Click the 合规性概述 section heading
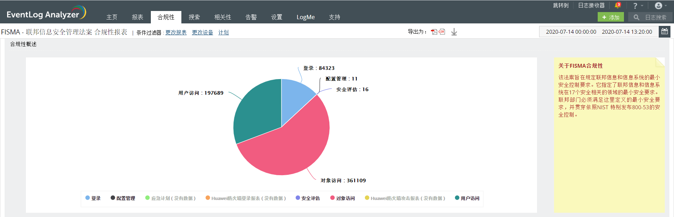 tap(23, 44)
